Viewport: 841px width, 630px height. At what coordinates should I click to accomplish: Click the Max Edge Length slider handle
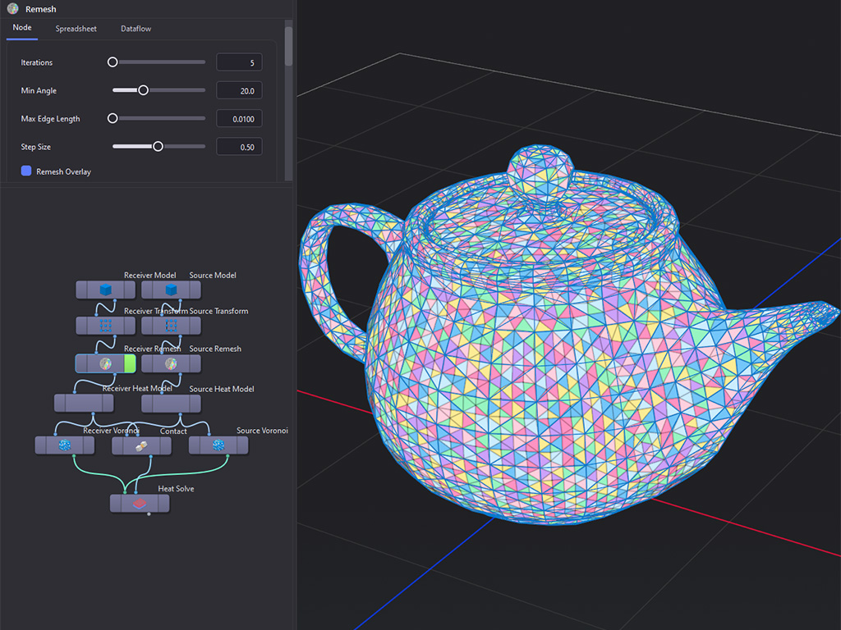point(113,118)
